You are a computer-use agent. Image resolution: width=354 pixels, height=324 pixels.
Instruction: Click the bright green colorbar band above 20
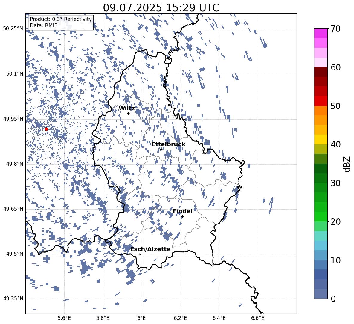(x=321, y=216)
